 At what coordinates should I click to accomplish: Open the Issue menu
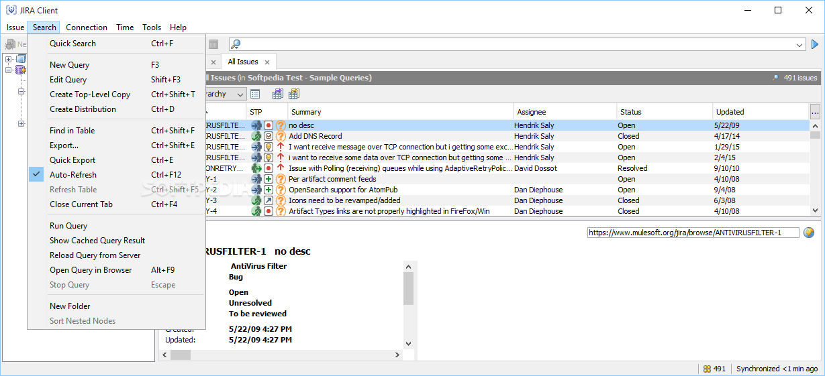coord(15,27)
